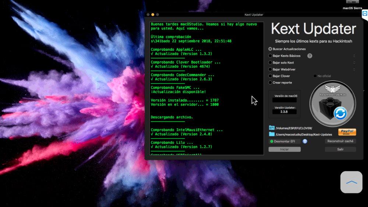The width and height of the screenshot is (368, 207).
Task: Open the Bajar solo Kext dropdown arrows
Action: [354, 63]
